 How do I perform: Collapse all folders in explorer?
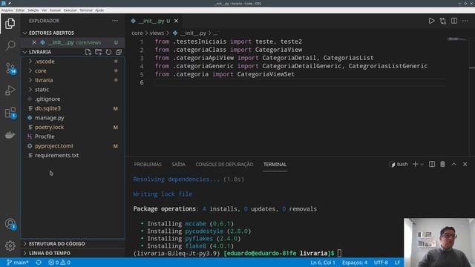tap(119, 52)
